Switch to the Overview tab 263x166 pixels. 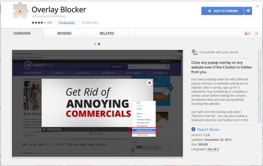(22, 33)
